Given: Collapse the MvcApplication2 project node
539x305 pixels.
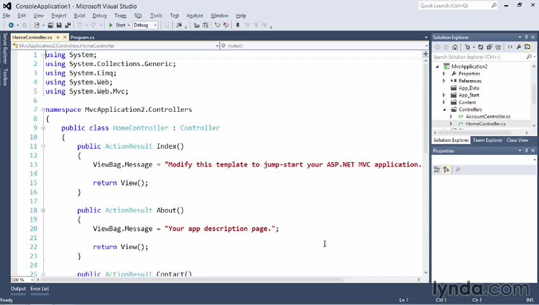Looking at the screenshot, I should 437,67.
